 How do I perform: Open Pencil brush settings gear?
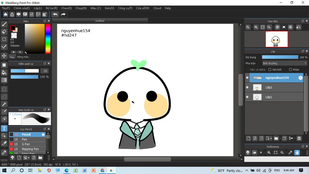tap(43, 134)
